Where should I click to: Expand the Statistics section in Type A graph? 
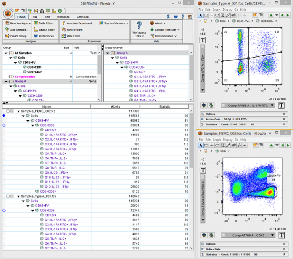284,124
